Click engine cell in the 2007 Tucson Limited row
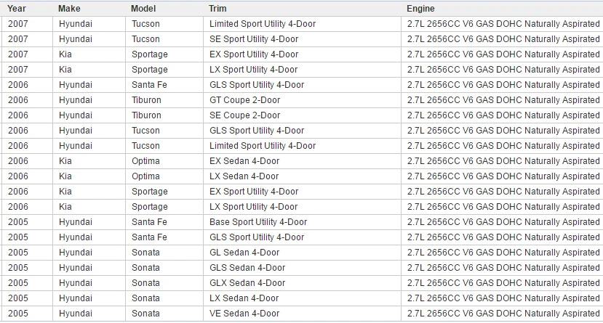603x323 pixels. point(503,24)
